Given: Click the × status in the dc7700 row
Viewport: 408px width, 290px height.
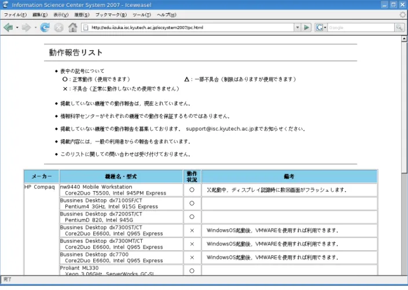Looking at the screenshot, I should pyautogui.click(x=192, y=258).
